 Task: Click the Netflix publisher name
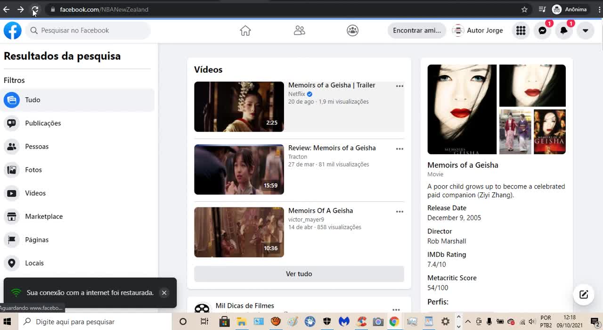[x=297, y=94]
